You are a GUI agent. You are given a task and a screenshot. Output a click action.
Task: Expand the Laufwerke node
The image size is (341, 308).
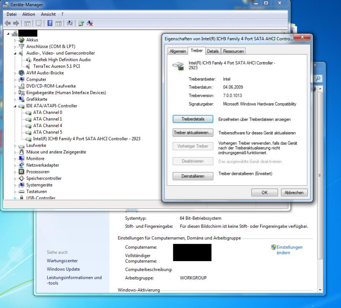15,146
